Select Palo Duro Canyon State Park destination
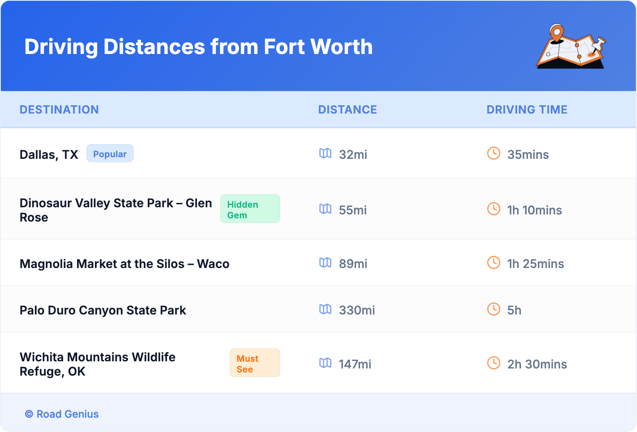Viewport: 637px width, 432px height. coord(103,310)
